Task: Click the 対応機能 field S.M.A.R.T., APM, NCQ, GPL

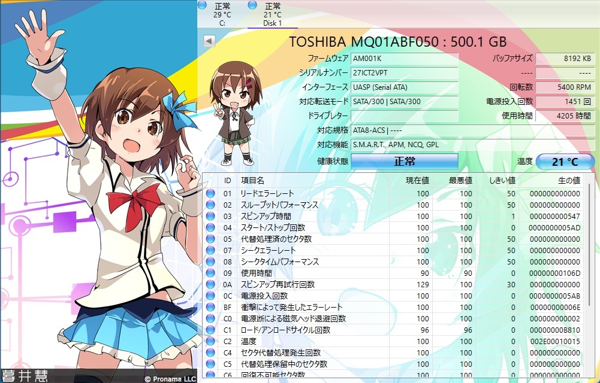Action: click(472, 145)
